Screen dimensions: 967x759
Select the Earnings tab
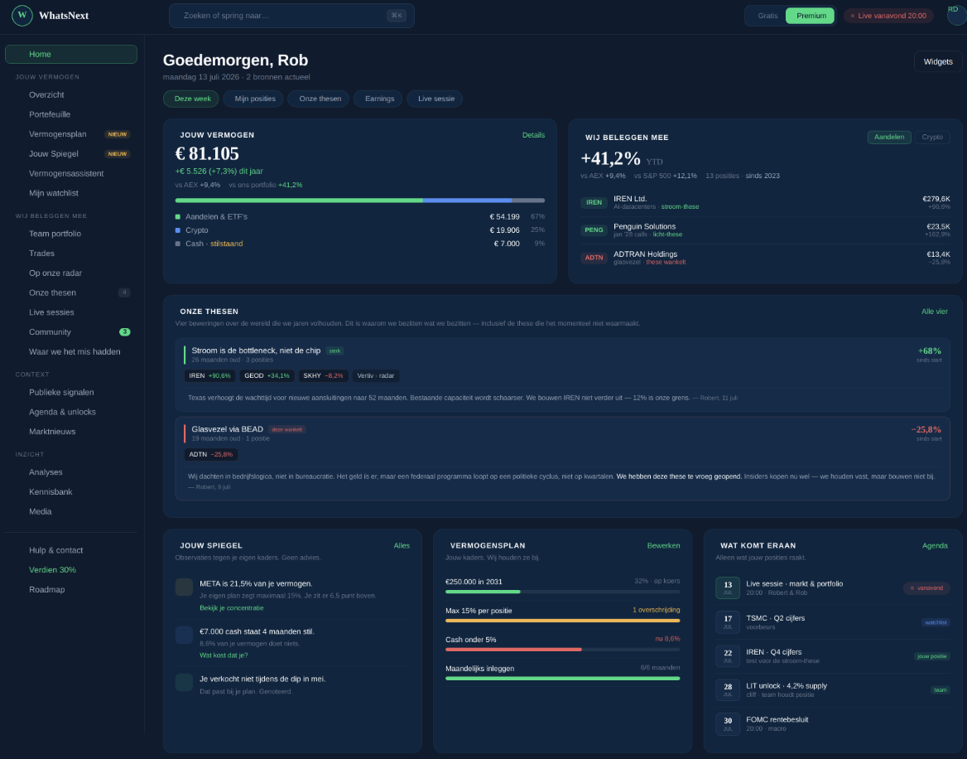379,99
